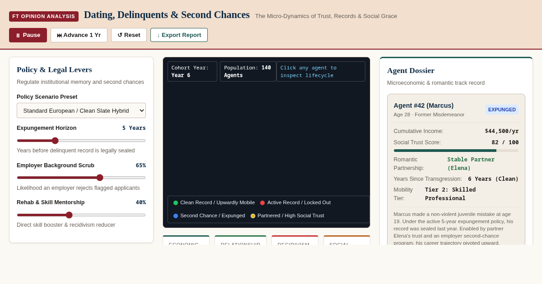
Task: Click 'Click any agent to inspect lifecycle' hint
Action: coord(321,71)
